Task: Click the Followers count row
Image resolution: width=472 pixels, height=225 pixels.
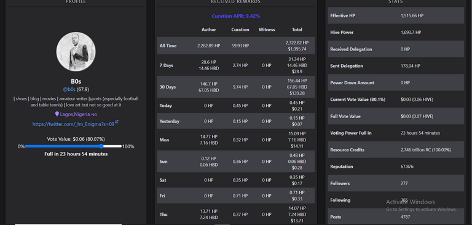Action: click(396, 183)
